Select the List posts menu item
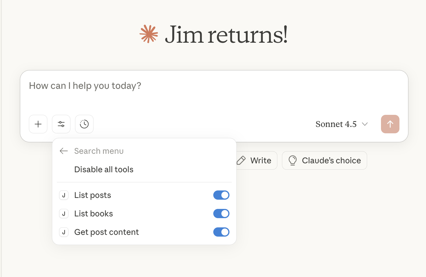 point(93,195)
